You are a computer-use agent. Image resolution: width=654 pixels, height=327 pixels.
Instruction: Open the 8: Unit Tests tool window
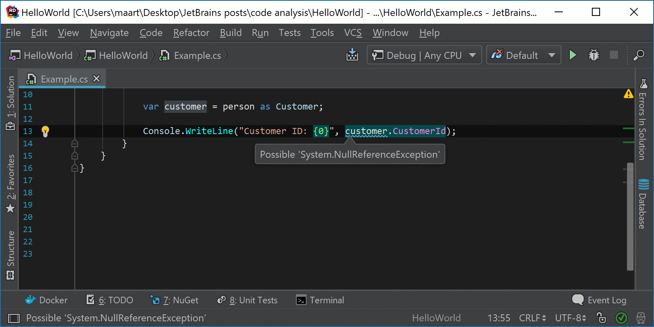pos(247,300)
